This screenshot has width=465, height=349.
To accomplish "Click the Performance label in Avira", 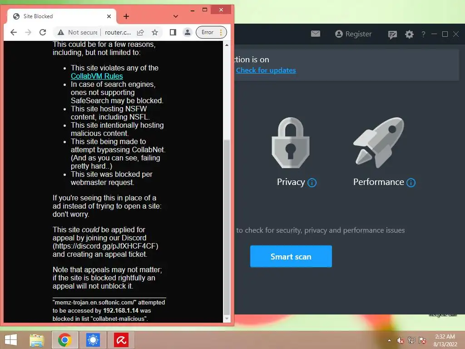I will 378,182.
